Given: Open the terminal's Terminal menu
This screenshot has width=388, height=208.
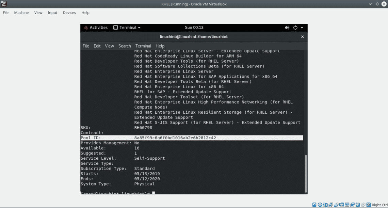Looking at the screenshot, I should point(143,46).
